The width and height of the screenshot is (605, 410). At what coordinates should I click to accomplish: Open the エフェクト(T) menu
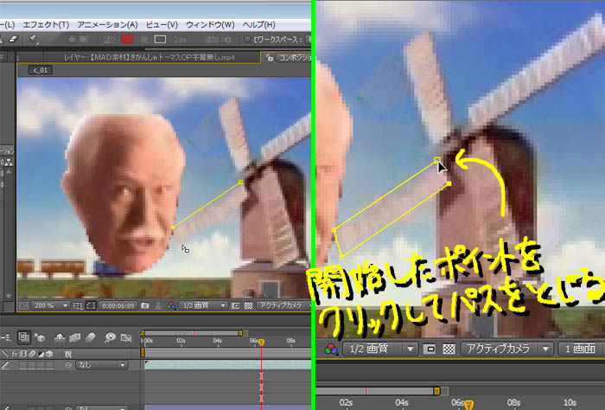click(46, 25)
